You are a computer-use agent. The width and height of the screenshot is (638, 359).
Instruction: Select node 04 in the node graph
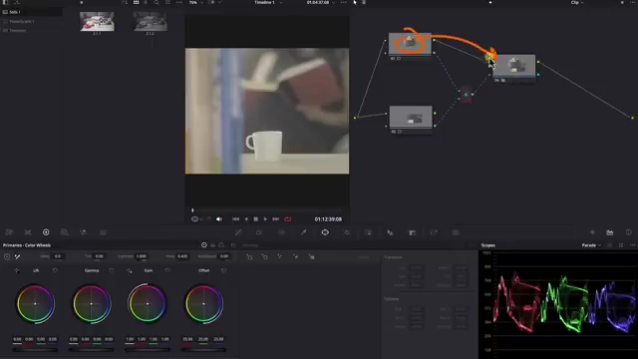pos(514,66)
